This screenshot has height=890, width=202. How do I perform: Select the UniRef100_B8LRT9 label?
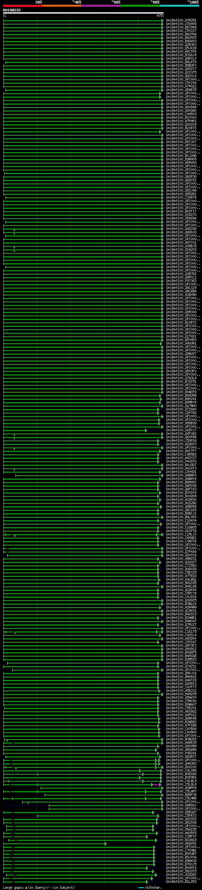(x=181, y=62)
